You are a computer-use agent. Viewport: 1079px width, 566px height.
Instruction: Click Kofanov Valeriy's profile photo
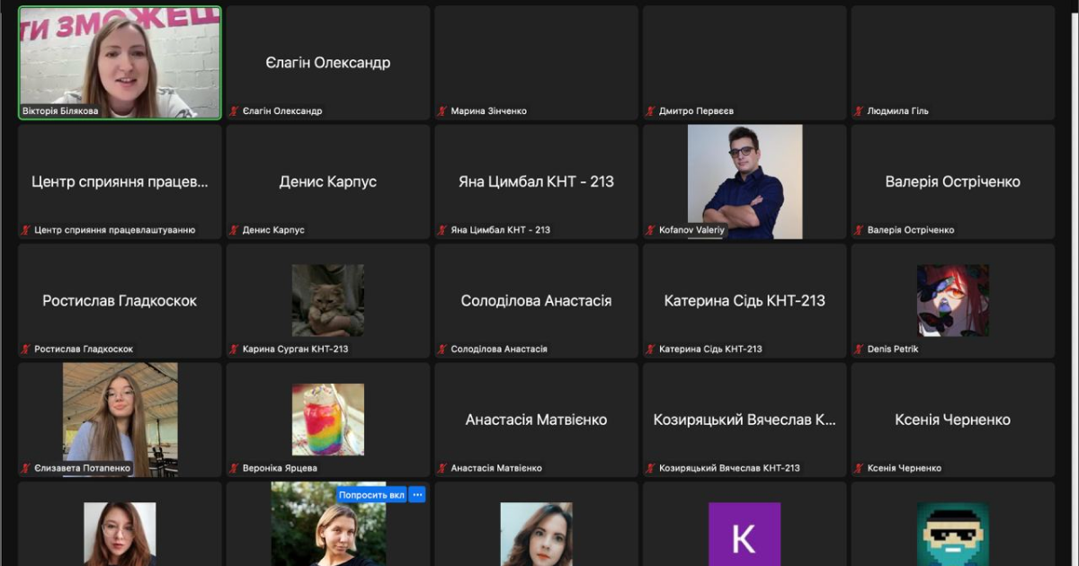pyautogui.click(x=745, y=181)
